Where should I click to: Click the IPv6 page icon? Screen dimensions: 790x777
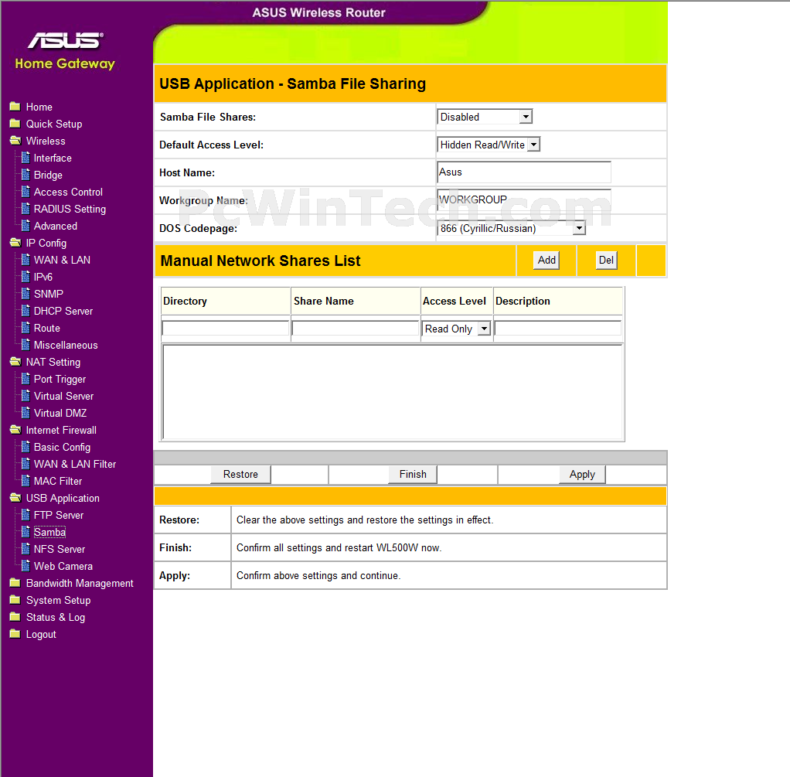point(26,277)
